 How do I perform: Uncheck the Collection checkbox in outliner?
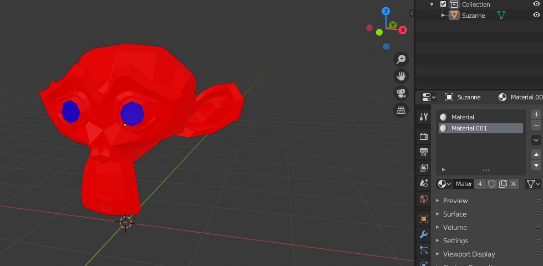(x=443, y=4)
